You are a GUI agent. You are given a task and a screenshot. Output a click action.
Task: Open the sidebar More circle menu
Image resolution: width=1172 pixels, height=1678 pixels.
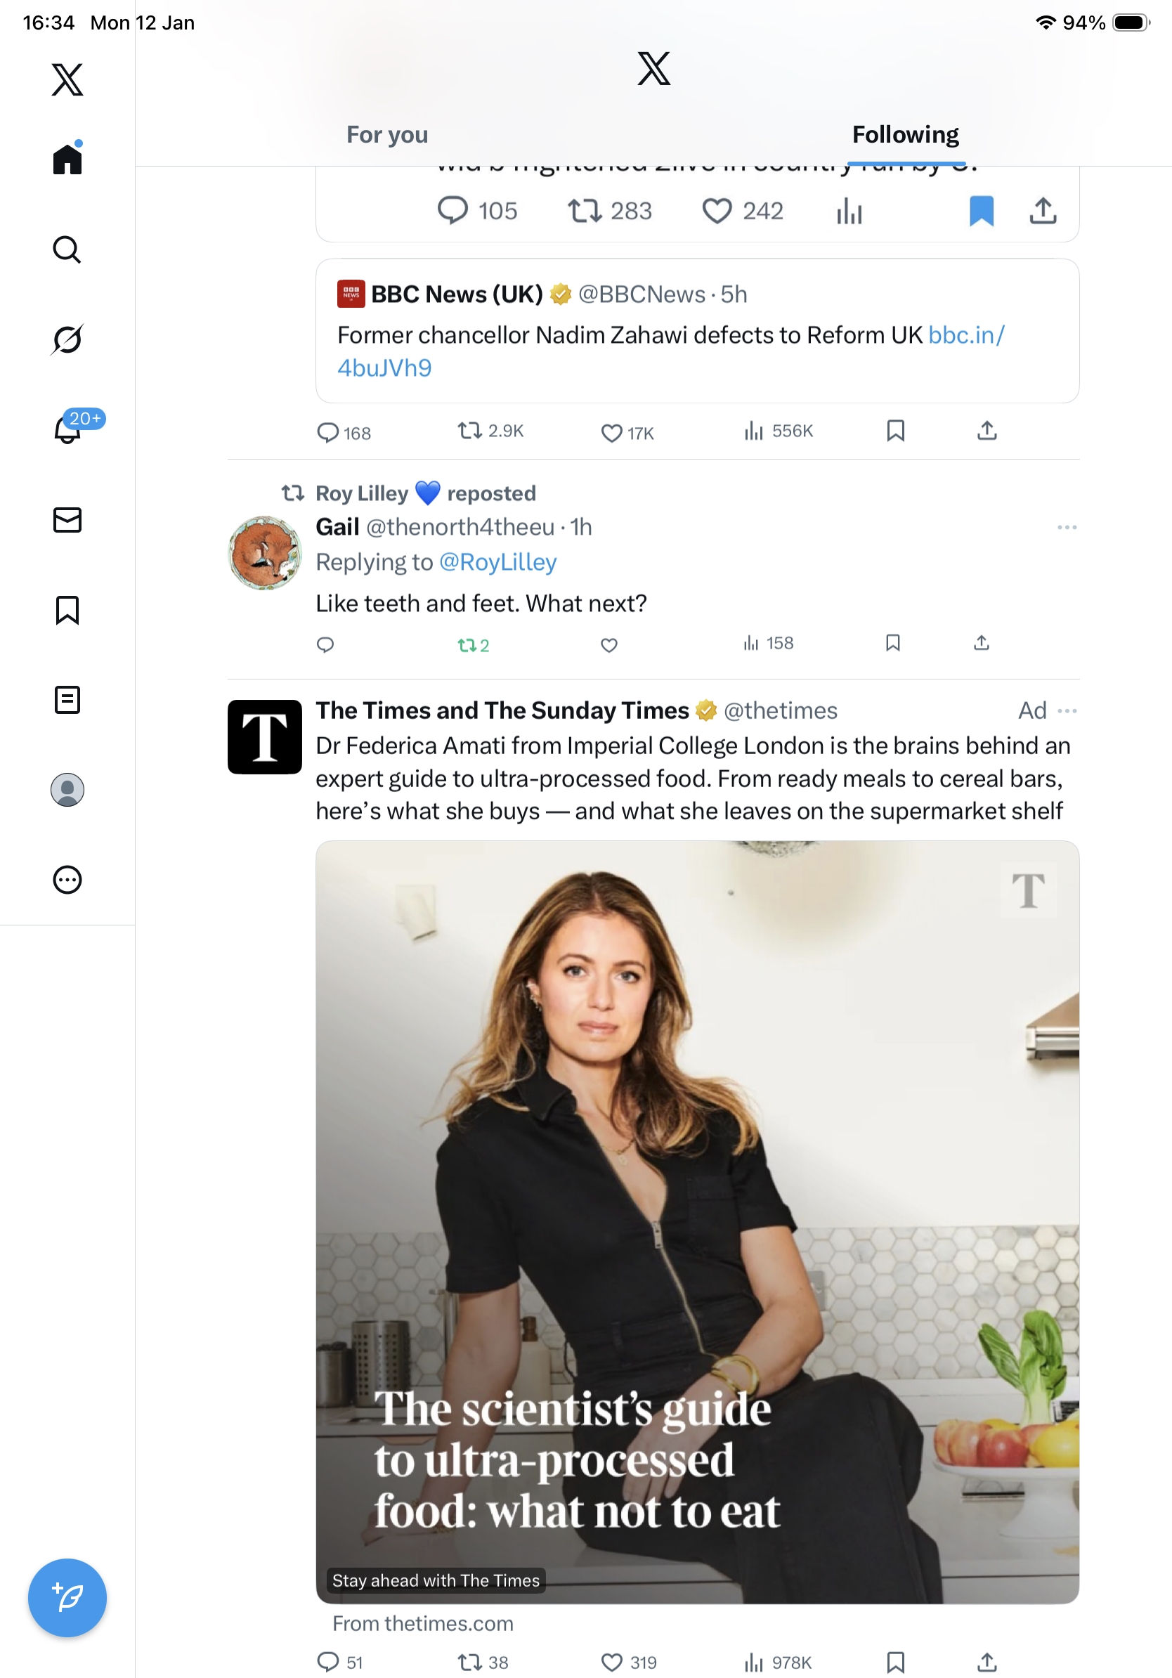67,880
